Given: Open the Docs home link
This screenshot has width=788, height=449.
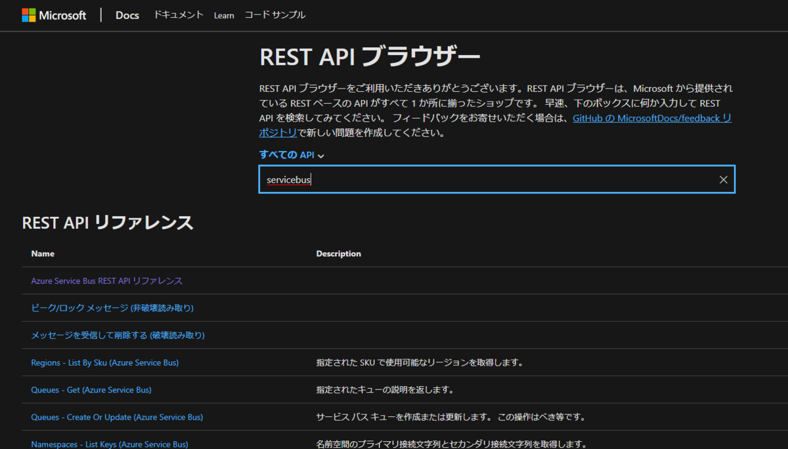Looking at the screenshot, I should (127, 15).
